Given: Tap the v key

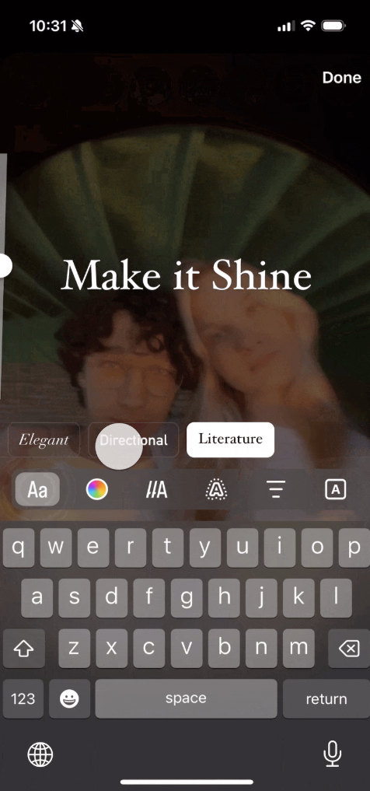Looking at the screenshot, I should [x=186, y=648].
